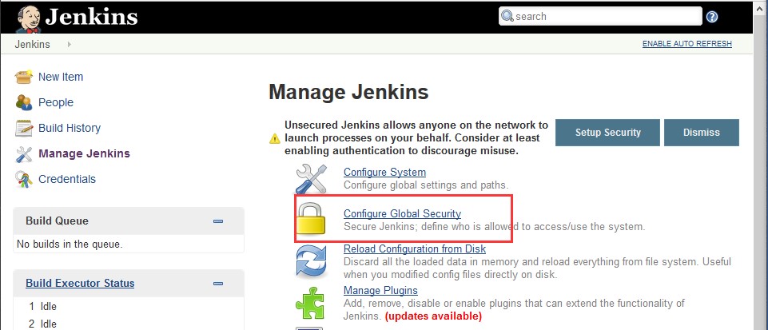Dismiss the unsecured Jenkins warning
Image resolution: width=768 pixels, height=330 pixels.
[702, 133]
